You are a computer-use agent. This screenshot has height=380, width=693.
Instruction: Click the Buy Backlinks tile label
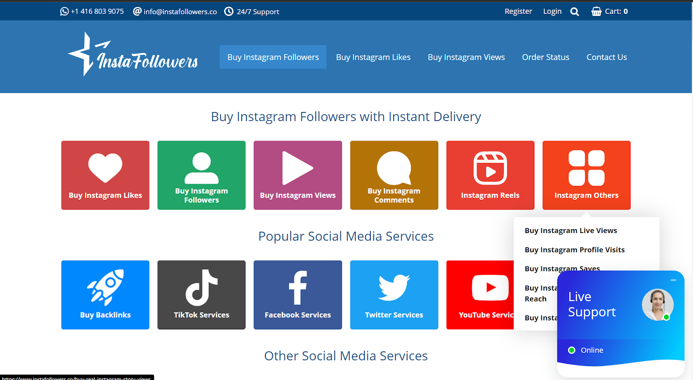pos(105,315)
